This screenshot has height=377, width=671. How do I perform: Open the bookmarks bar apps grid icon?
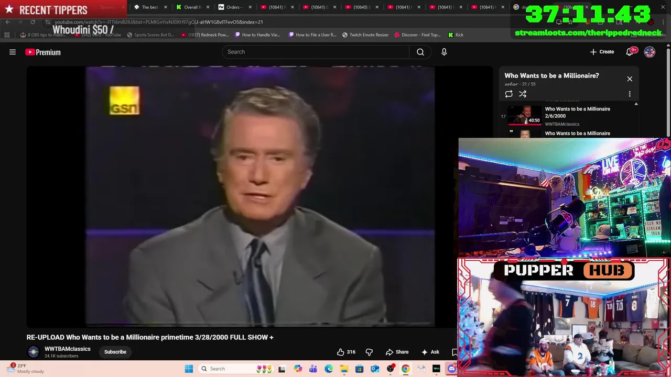pyautogui.click(x=7, y=35)
